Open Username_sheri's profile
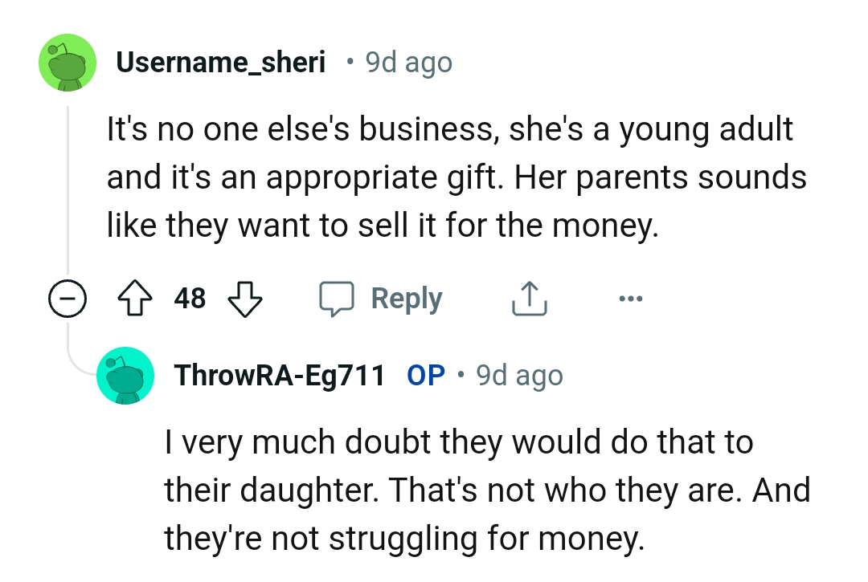 coord(222,62)
